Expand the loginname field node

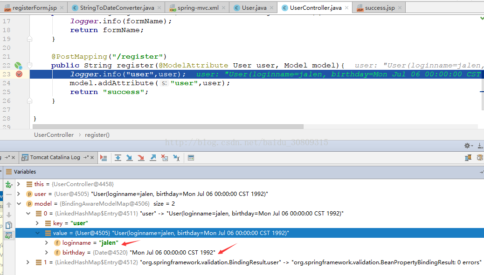coord(47,243)
